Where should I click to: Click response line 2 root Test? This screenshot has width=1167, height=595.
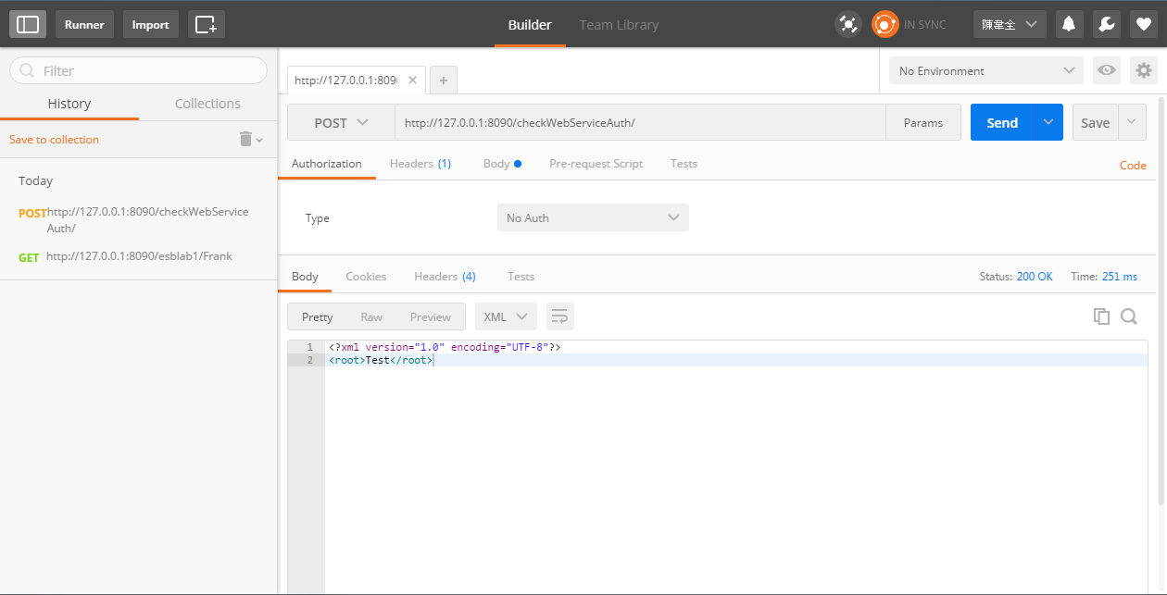click(381, 360)
